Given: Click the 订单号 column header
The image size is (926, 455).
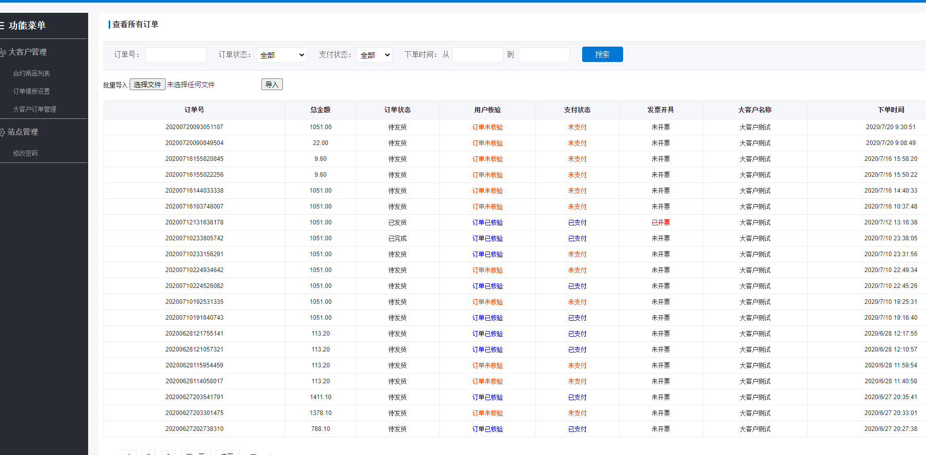Looking at the screenshot, I should [x=194, y=110].
